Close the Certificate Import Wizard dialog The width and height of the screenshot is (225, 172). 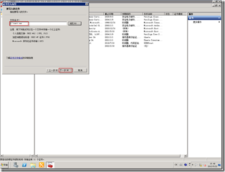87,4
